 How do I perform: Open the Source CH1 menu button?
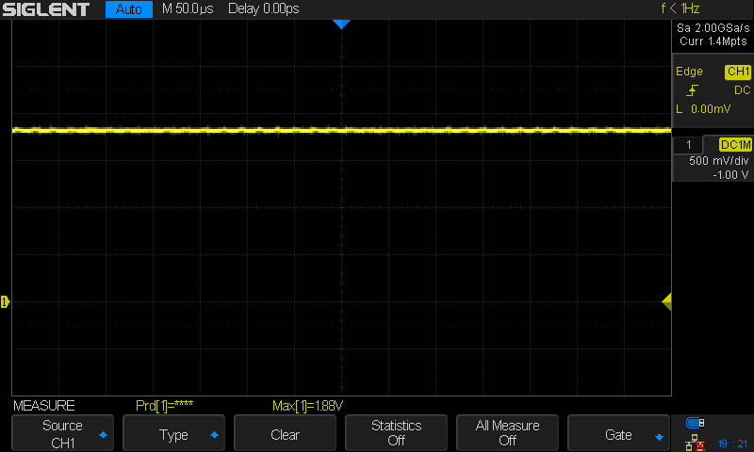pyautogui.click(x=62, y=433)
